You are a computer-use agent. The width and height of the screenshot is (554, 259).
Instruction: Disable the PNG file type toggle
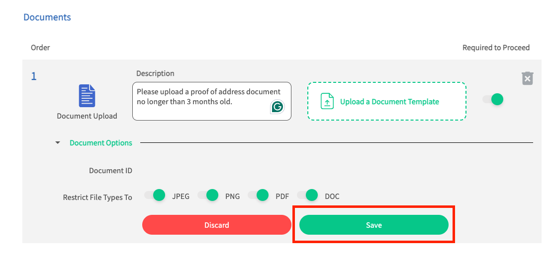click(208, 195)
